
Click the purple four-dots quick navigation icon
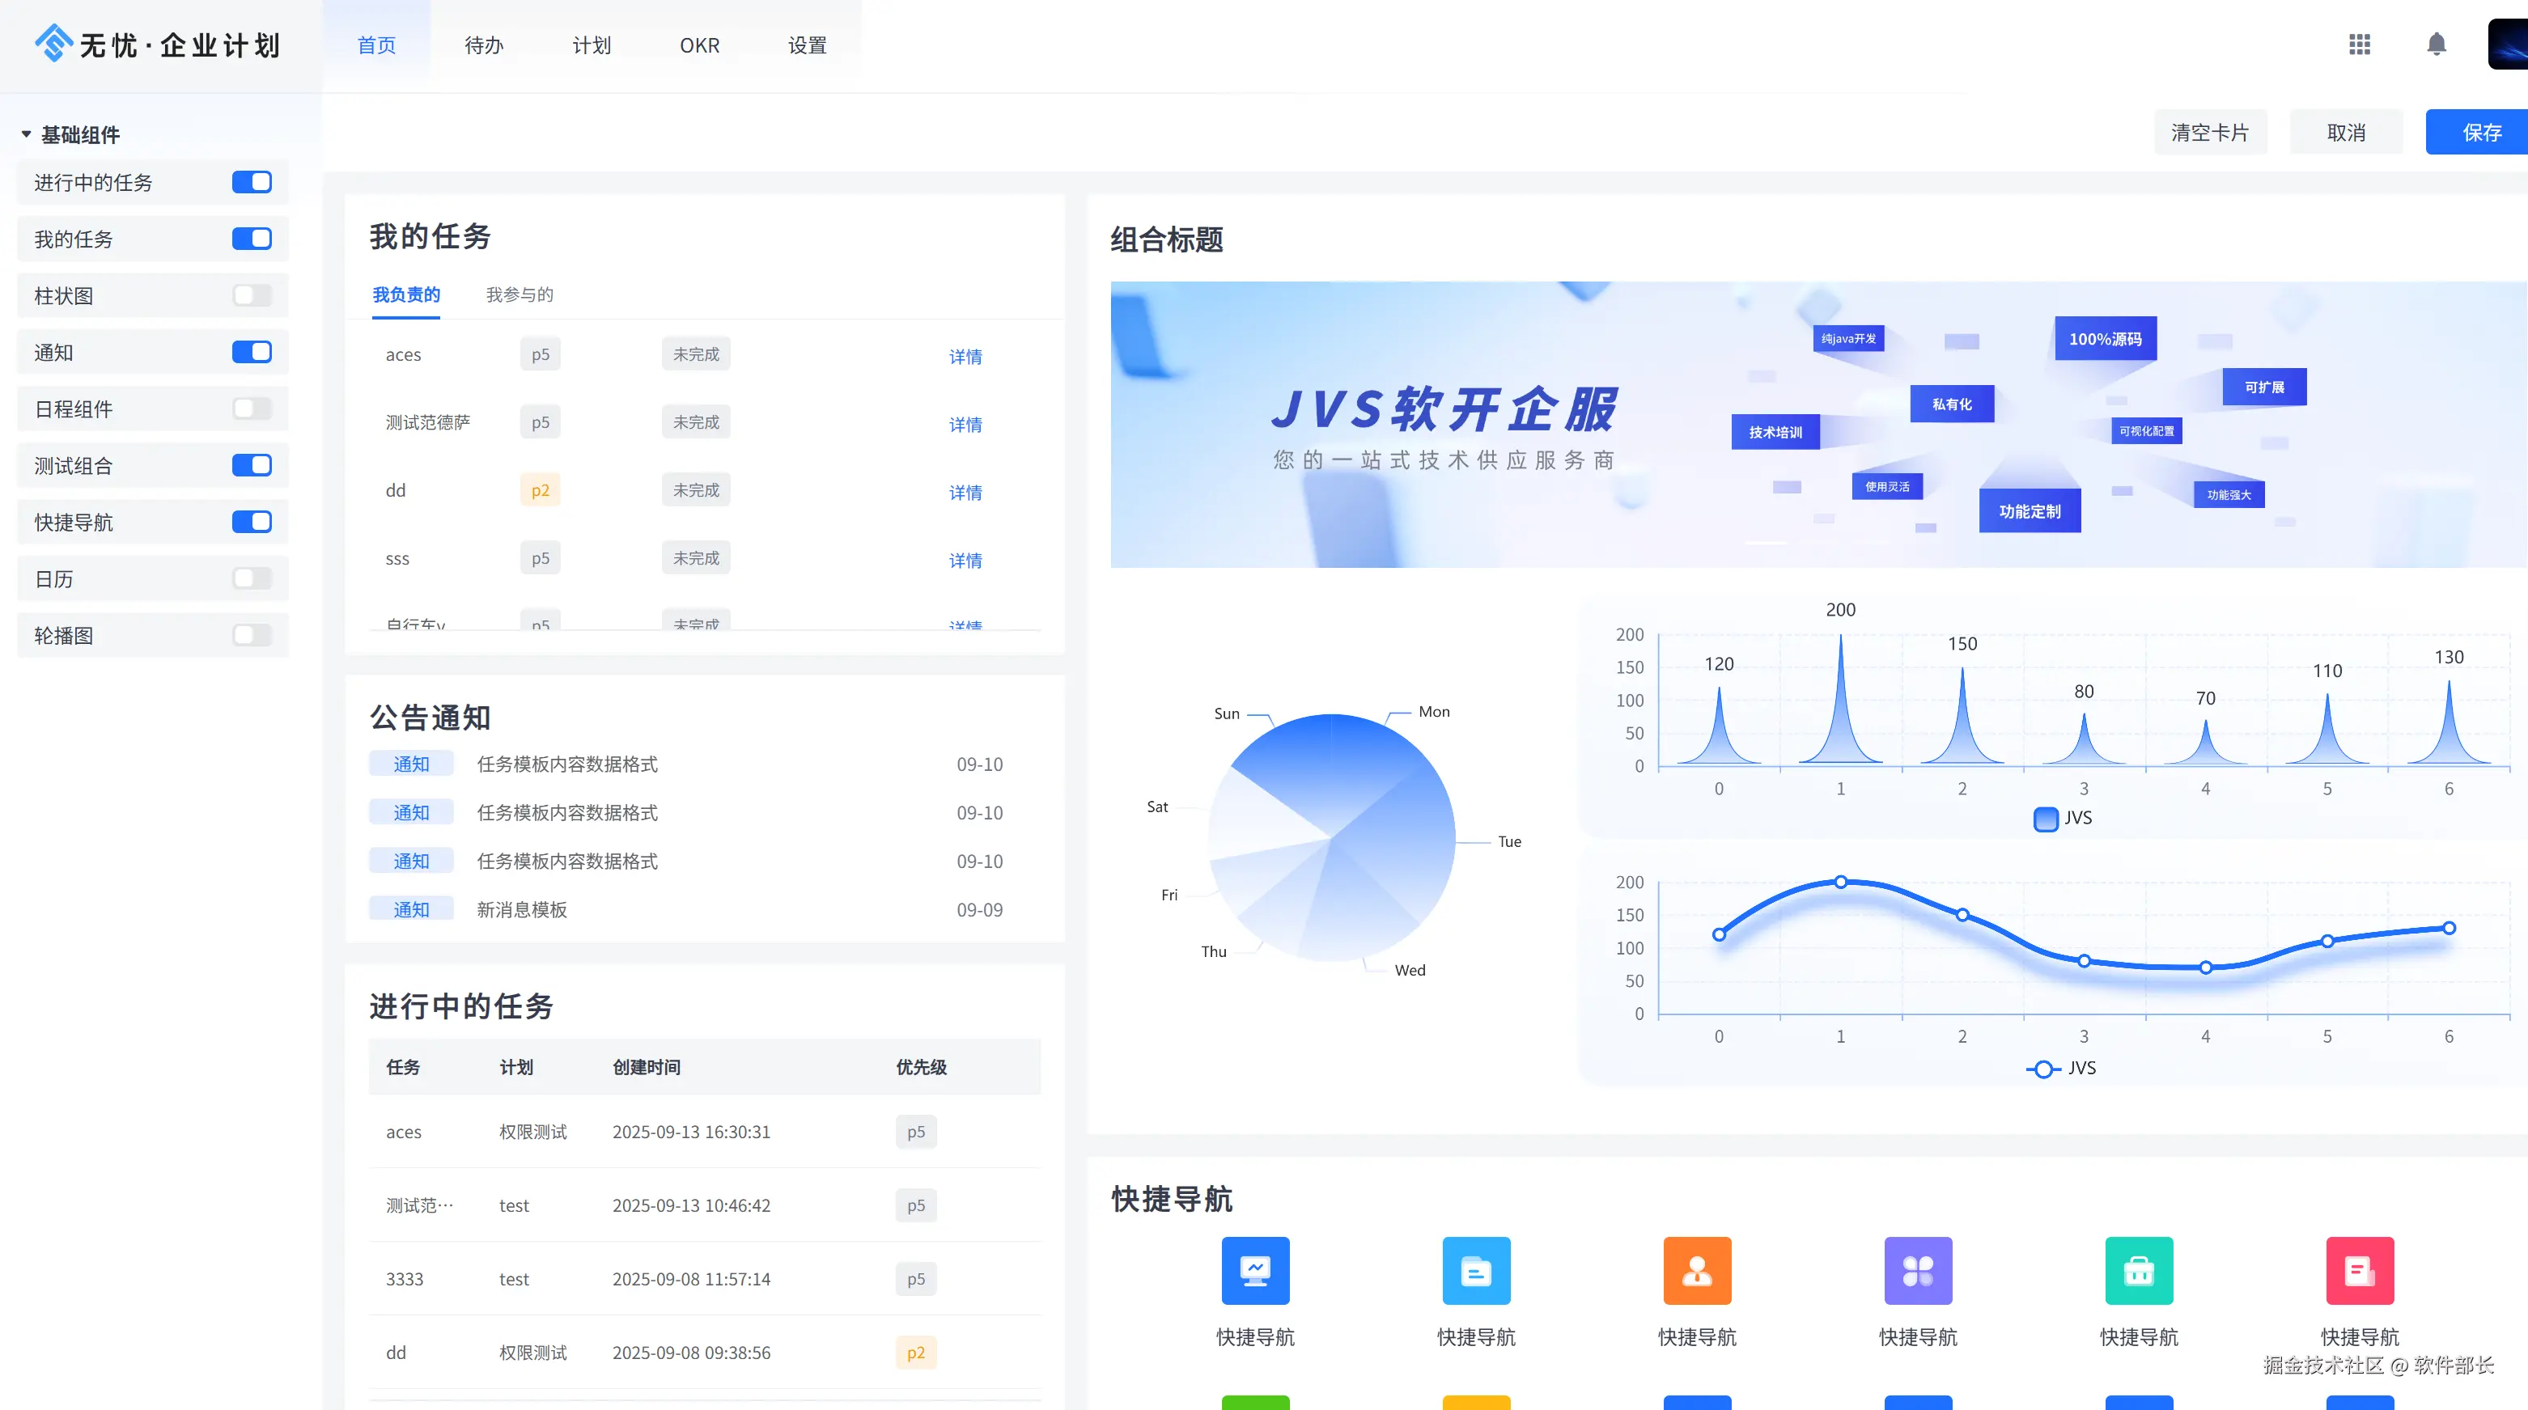coord(1918,1271)
